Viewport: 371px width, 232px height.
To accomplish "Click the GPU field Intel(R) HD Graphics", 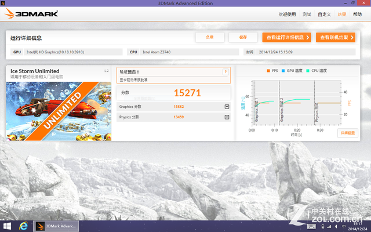I will pyautogui.click(x=73, y=52).
